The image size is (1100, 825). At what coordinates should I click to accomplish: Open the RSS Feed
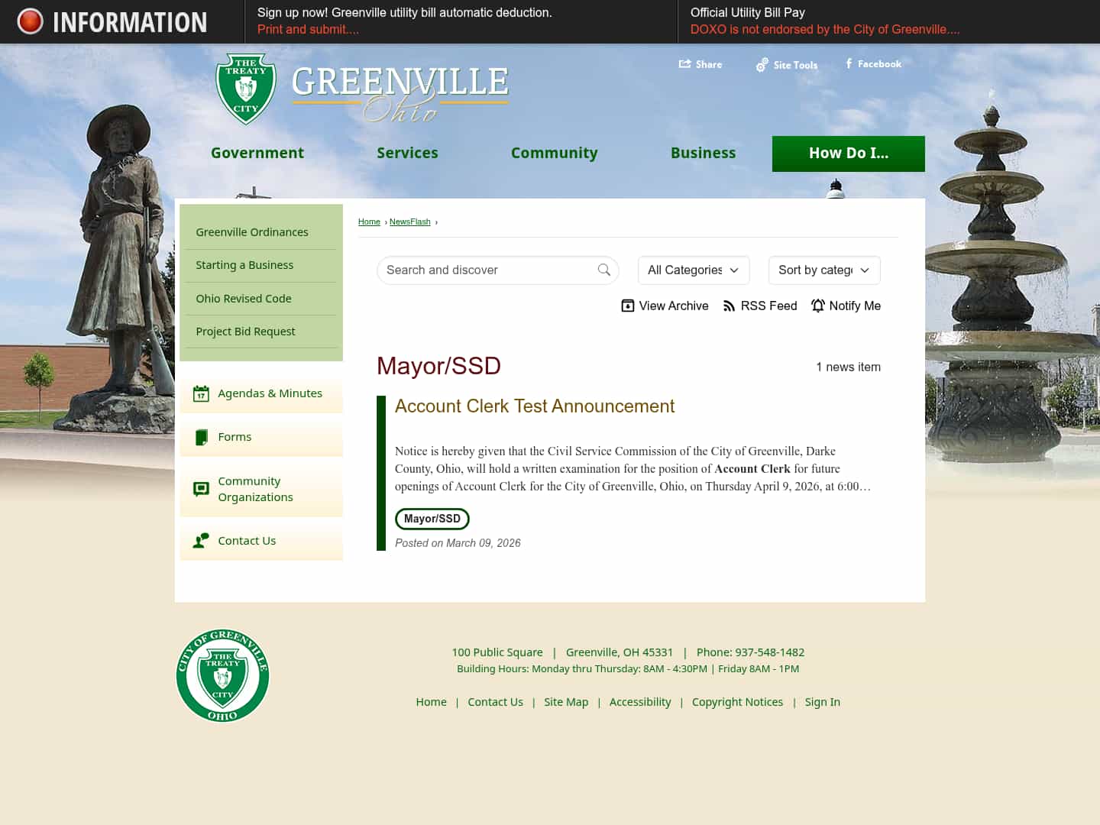click(x=730, y=306)
